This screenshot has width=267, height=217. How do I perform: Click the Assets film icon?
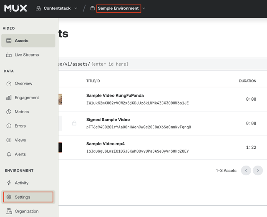(x=9, y=41)
